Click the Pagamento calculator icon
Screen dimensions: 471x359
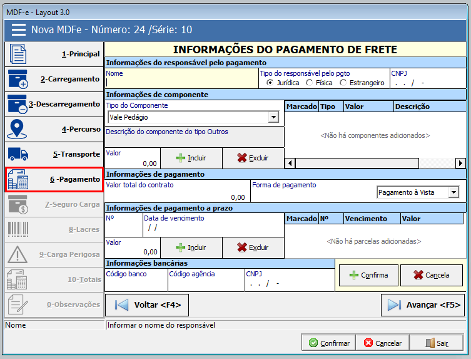[18, 179]
